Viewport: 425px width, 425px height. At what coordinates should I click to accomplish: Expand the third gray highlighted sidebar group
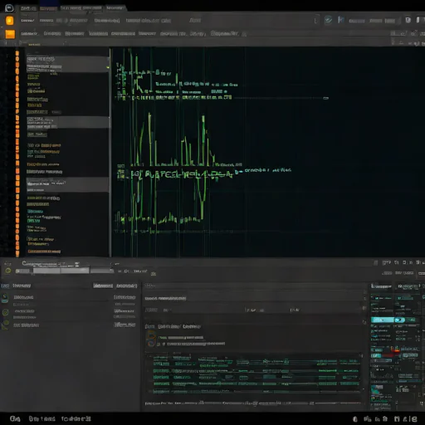coord(67,184)
